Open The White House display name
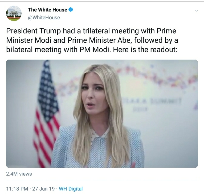 point(47,10)
